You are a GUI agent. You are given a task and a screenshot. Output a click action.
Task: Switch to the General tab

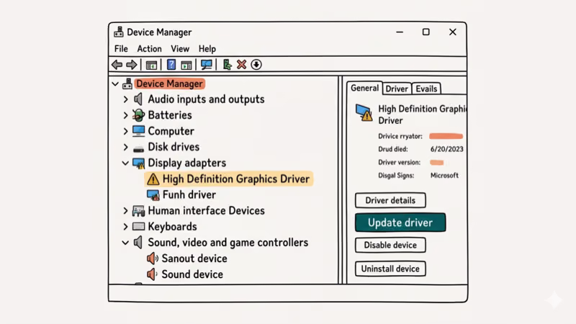point(364,88)
